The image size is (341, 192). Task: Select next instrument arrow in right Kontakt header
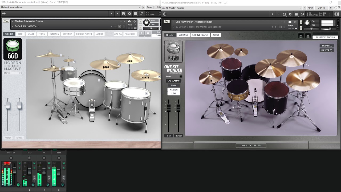coord(278,14)
